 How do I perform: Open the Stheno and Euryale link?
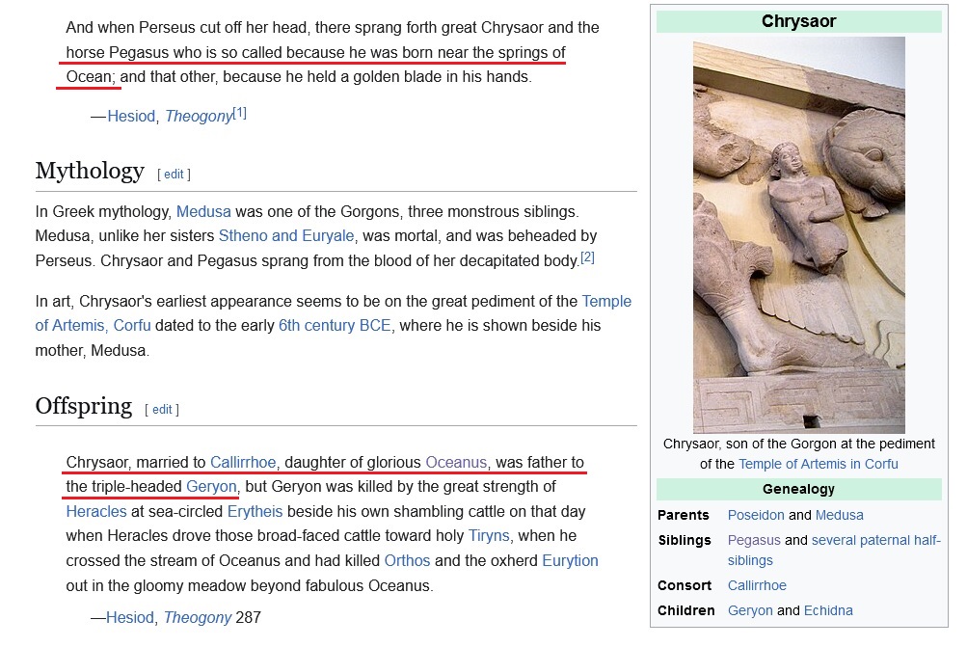(286, 235)
